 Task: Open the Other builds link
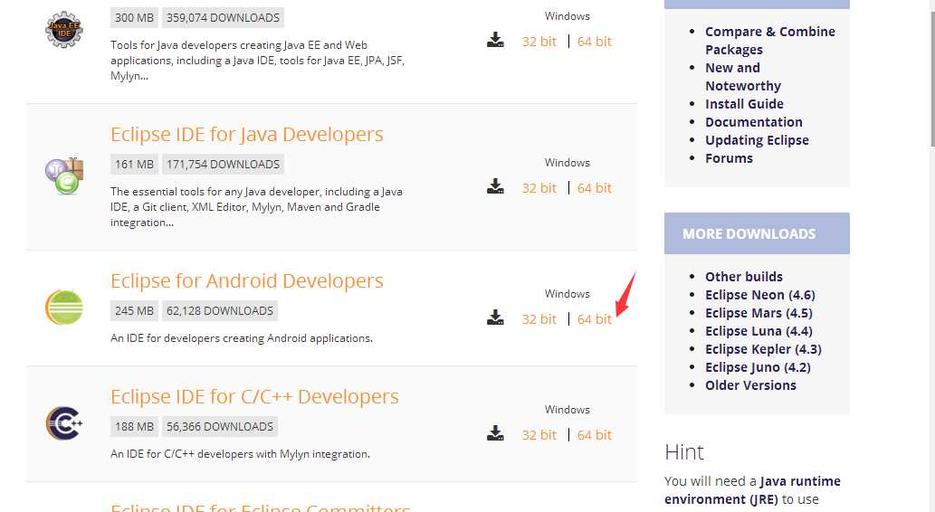click(744, 277)
